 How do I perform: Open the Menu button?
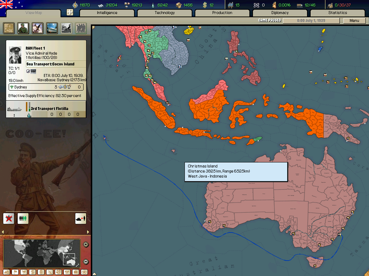354,20
